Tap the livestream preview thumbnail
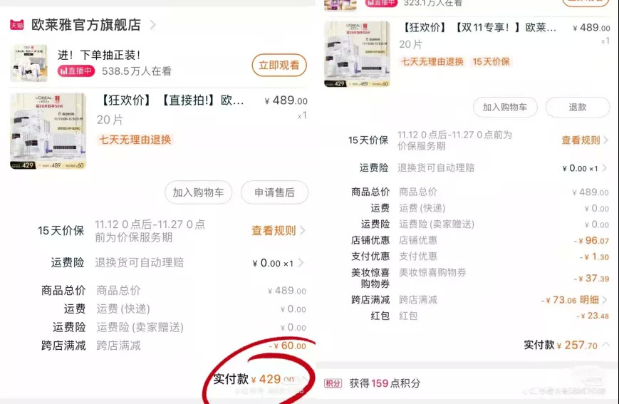This screenshot has height=404, width=619. [28, 63]
